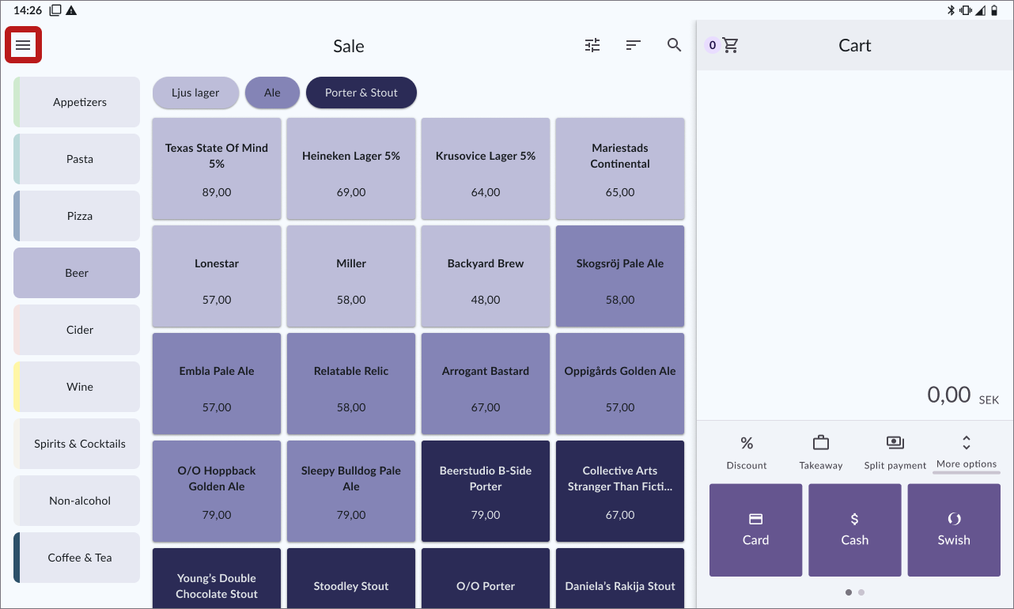Filter by Ale chip

(x=272, y=93)
